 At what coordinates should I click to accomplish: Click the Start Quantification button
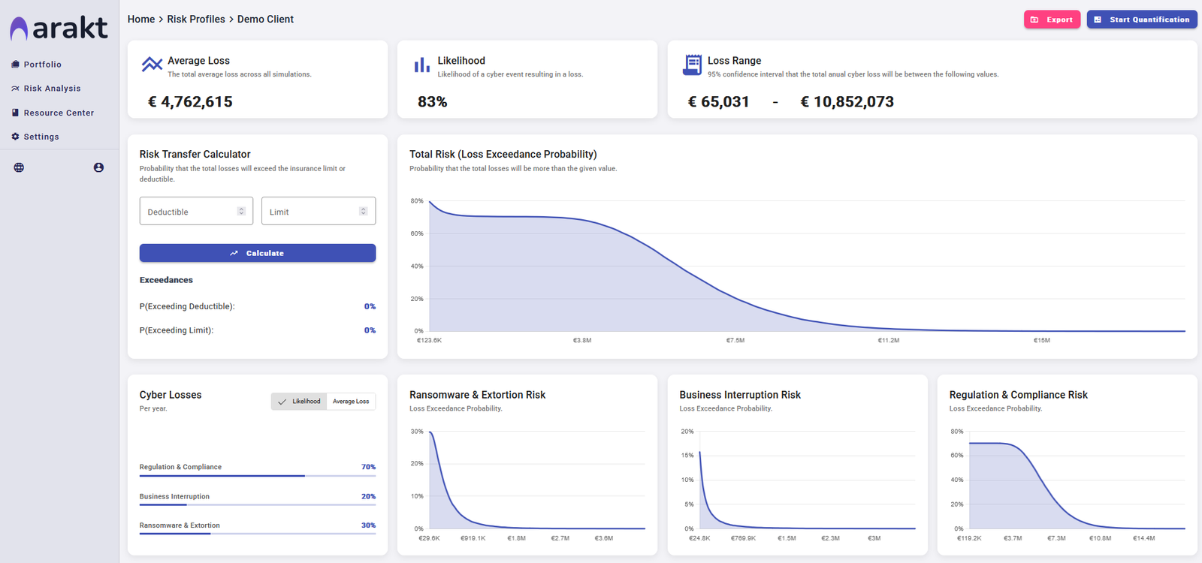click(x=1141, y=20)
